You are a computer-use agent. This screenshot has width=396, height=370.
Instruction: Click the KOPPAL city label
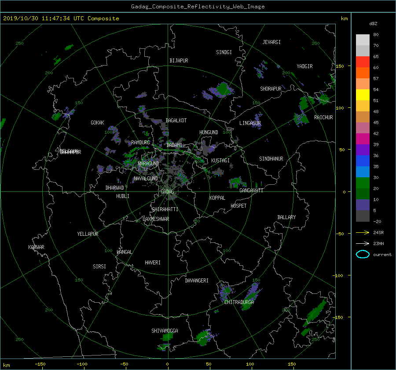tap(217, 198)
